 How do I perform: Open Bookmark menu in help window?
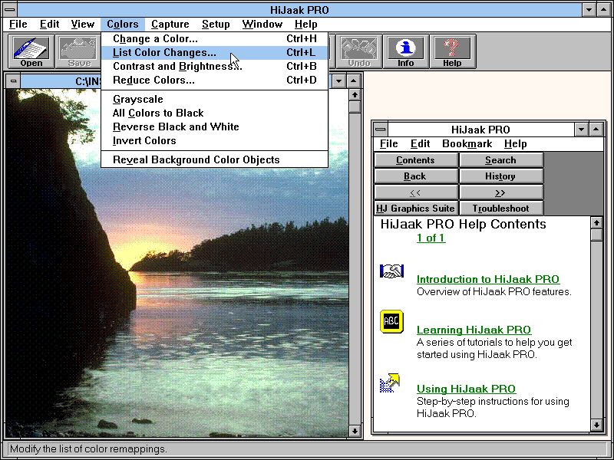467,144
